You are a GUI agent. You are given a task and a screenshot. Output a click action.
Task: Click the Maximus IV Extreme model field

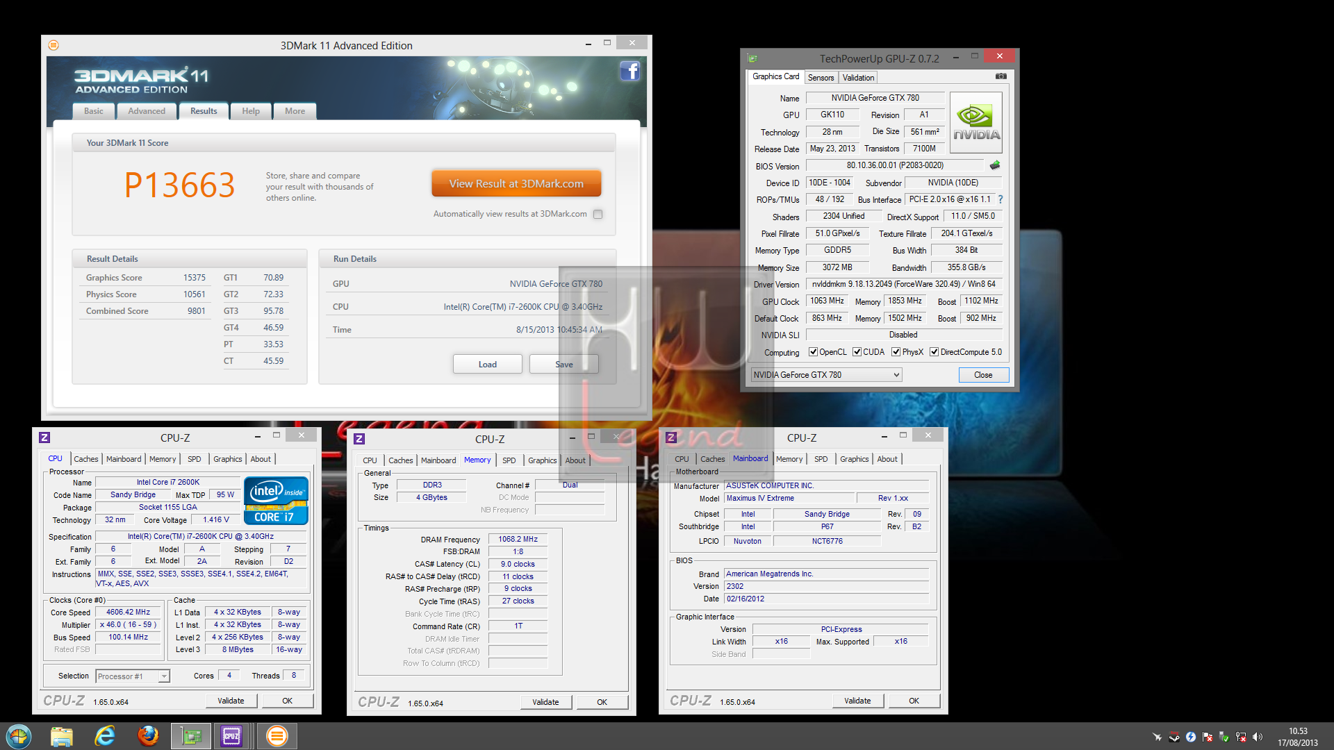(x=789, y=498)
